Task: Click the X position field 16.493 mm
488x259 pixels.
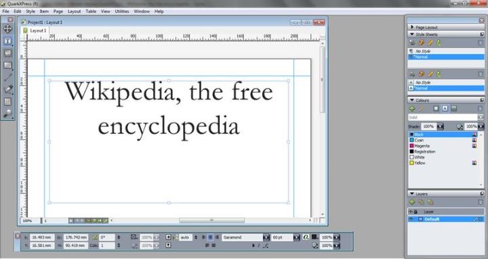Action: (x=42, y=237)
